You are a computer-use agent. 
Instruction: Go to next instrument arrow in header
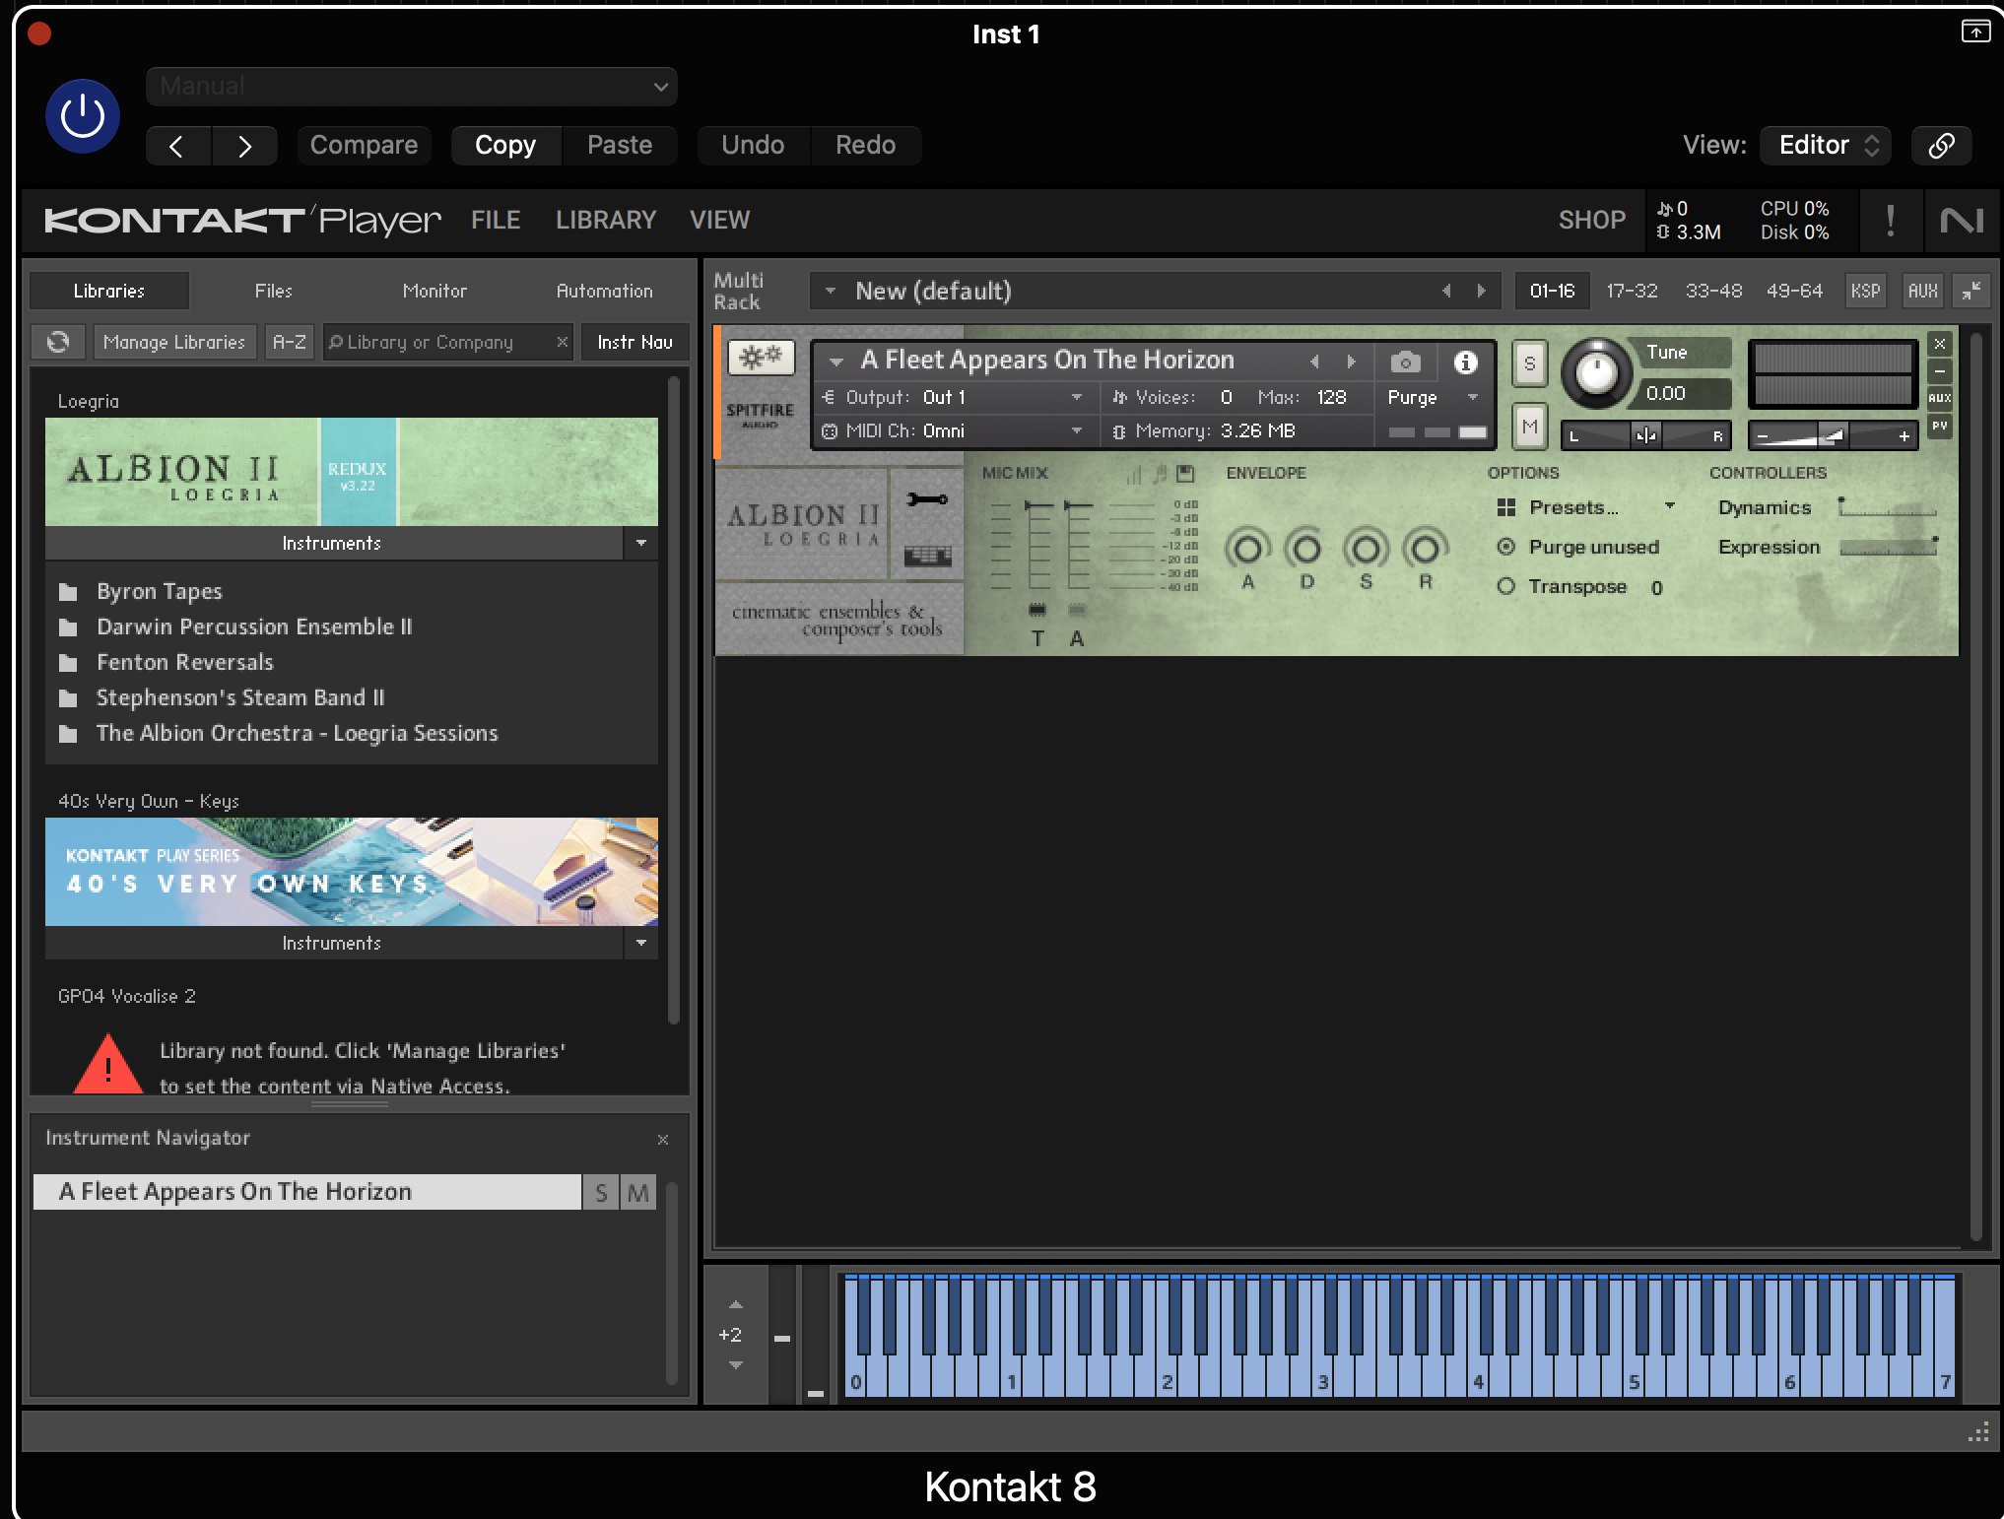point(1351,362)
